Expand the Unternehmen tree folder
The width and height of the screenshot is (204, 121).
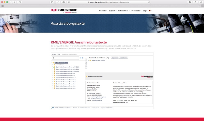(x=53, y=65)
